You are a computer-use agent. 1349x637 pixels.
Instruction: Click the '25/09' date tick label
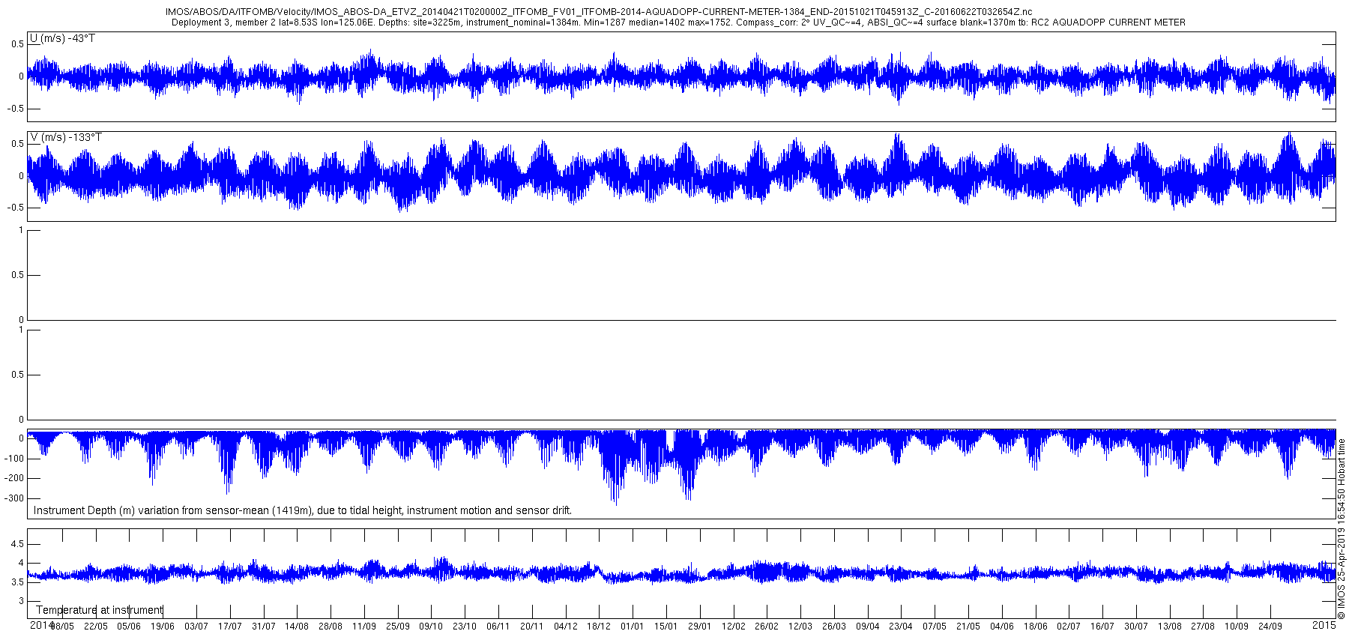[398, 627]
